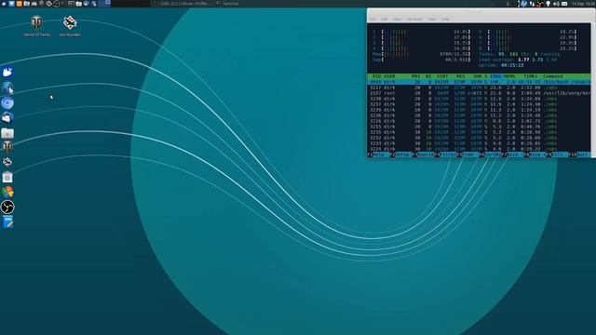Screen dimensions: 596x335
Task: Select htop process row PID 3235
Action: [x=479, y=132]
